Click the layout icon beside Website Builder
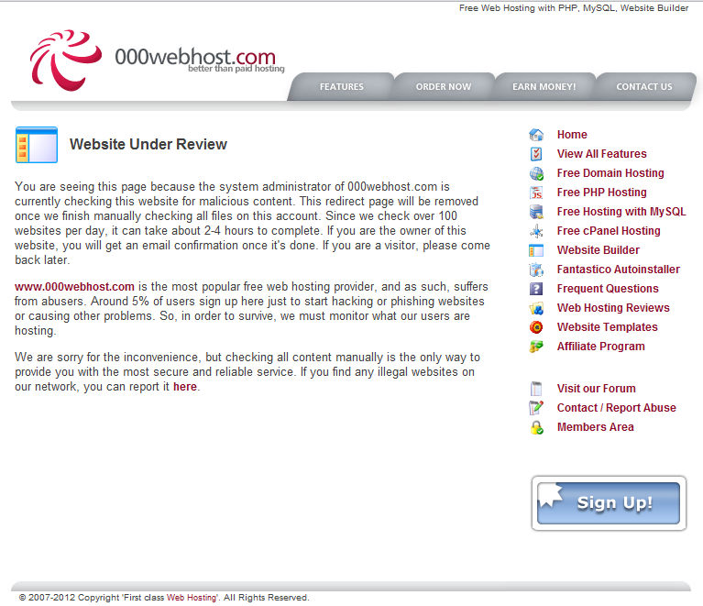The width and height of the screenshot is (703, 606). pyautogui.click(x=536, y=250)
